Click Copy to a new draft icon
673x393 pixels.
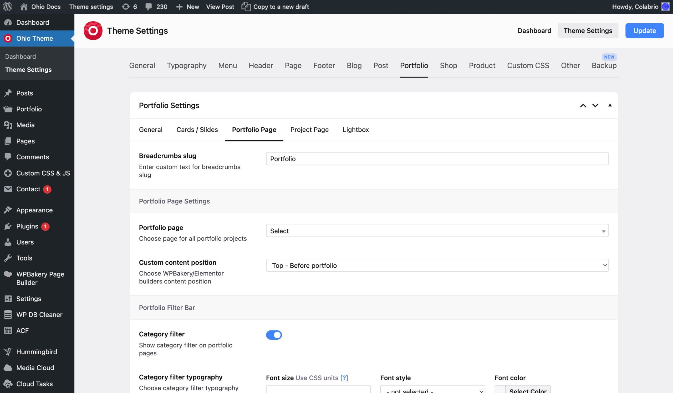(x=246, y=7)
